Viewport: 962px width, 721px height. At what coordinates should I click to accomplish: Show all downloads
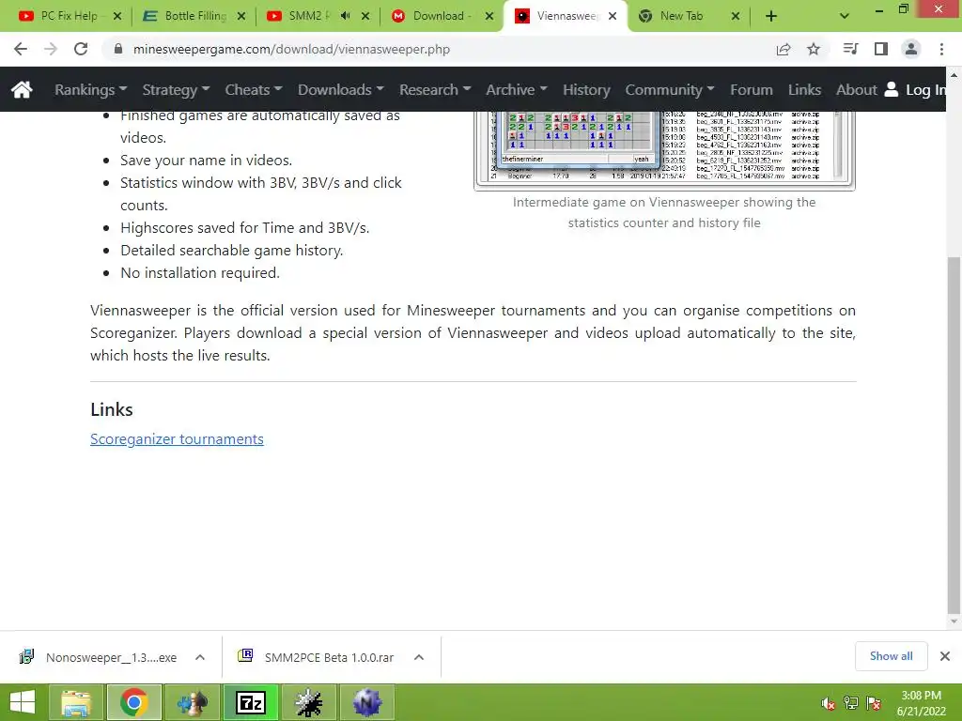point(891,656)
